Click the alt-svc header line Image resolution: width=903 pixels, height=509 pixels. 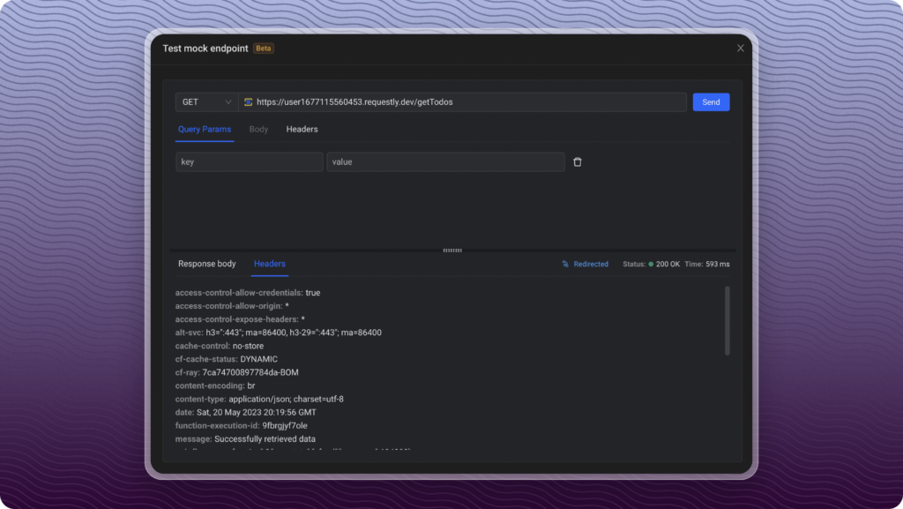[278, 333]
